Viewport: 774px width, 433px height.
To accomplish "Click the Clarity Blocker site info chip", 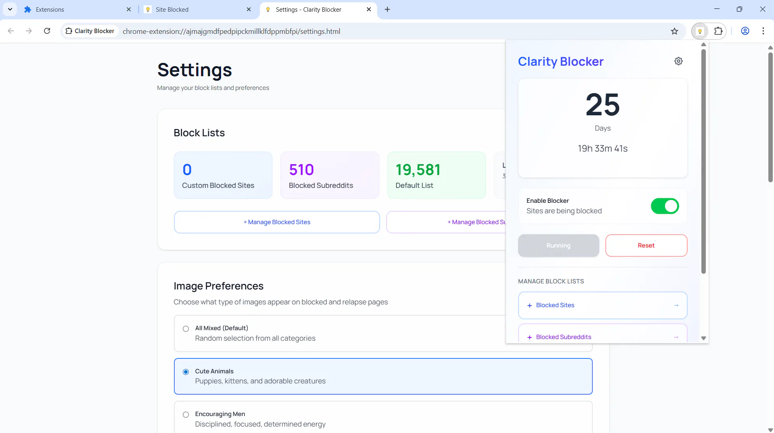I will [x=90, y=31].
